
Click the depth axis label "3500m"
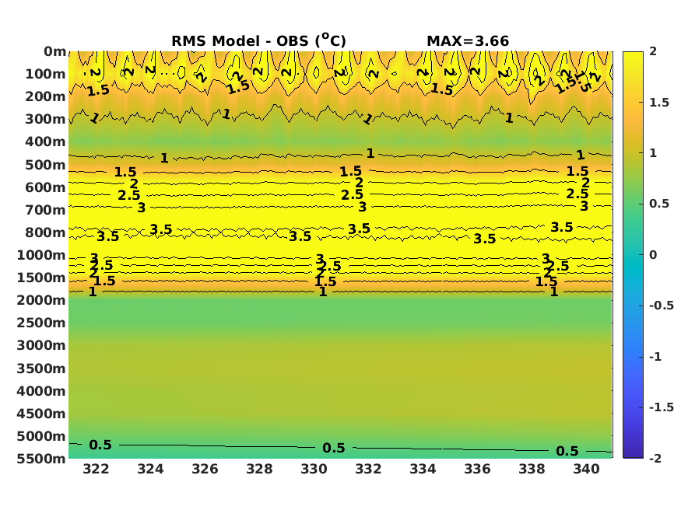pos(41,369)
